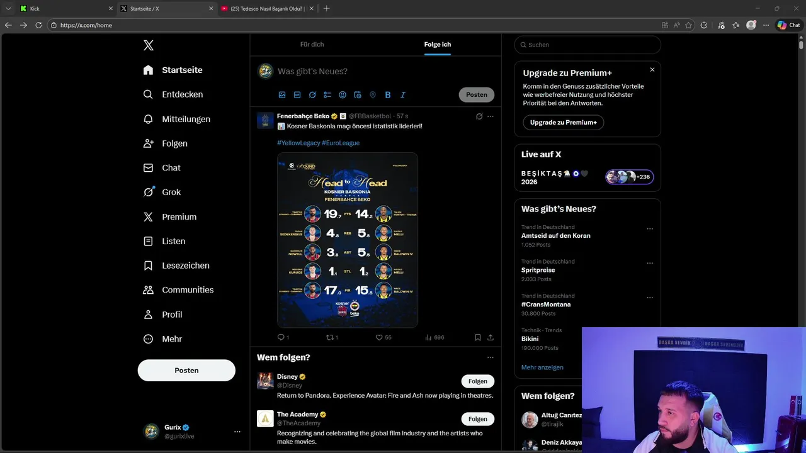Open Startseite from the sidebar
This screenshot has width=806, height=453.
[x=173, y=70]
